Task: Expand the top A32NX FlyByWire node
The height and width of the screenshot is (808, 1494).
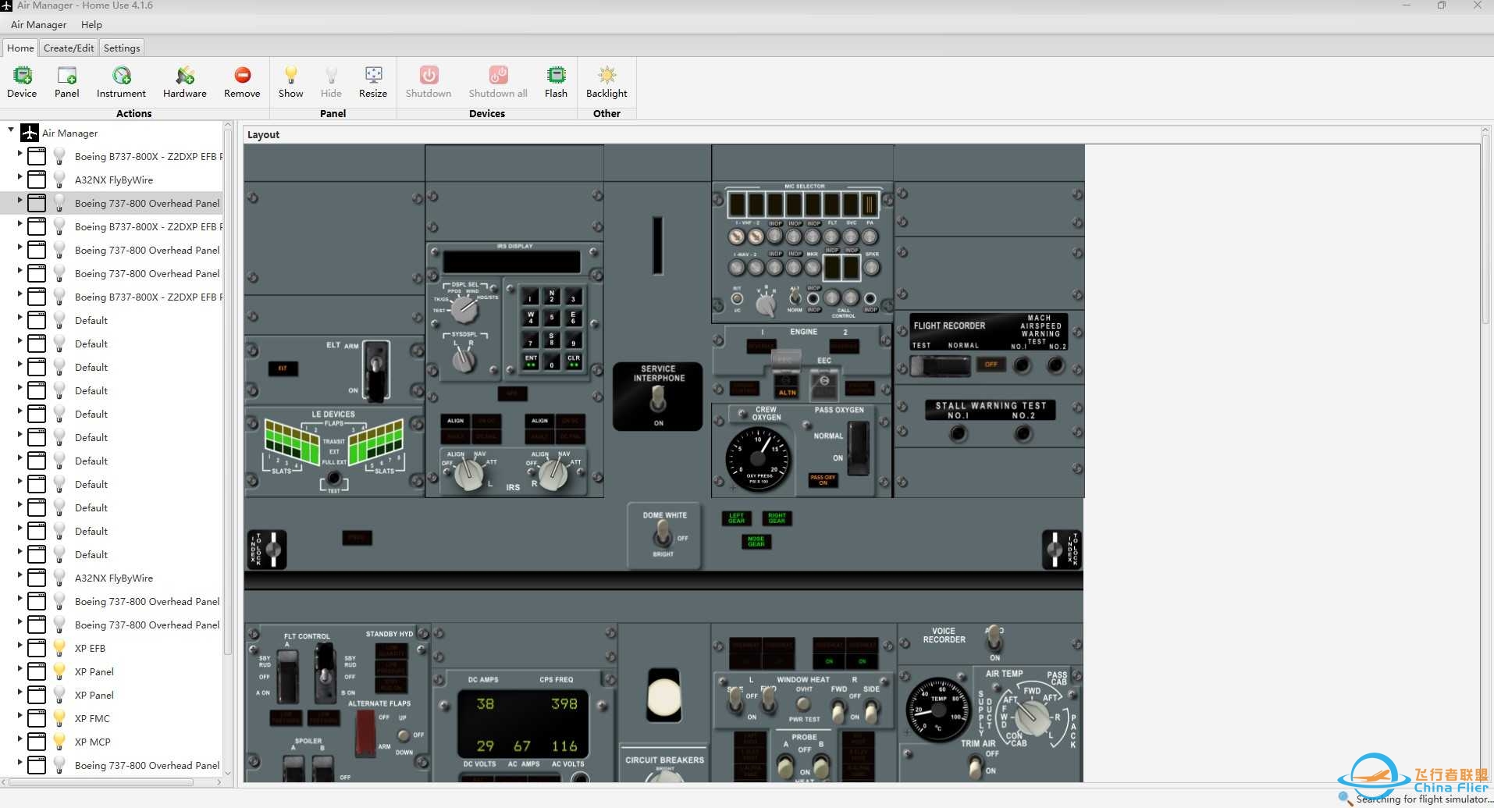Action: [x=20, y=177]
